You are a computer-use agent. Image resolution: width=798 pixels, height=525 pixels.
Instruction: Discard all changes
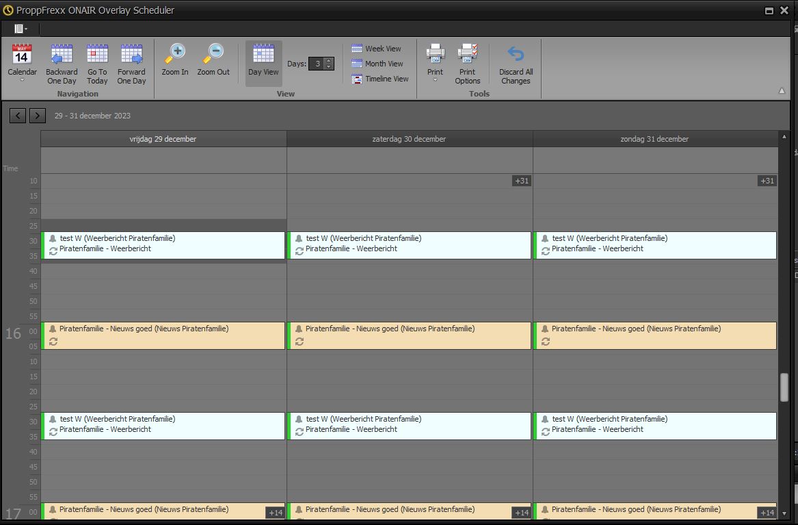[516, 64]
